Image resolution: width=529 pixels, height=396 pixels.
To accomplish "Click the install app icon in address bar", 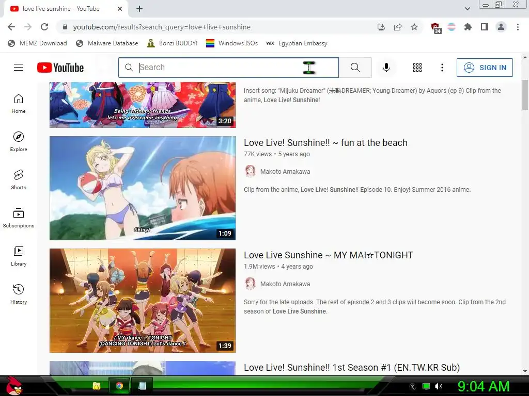I will pyautogui.click(x=381, y=27).
